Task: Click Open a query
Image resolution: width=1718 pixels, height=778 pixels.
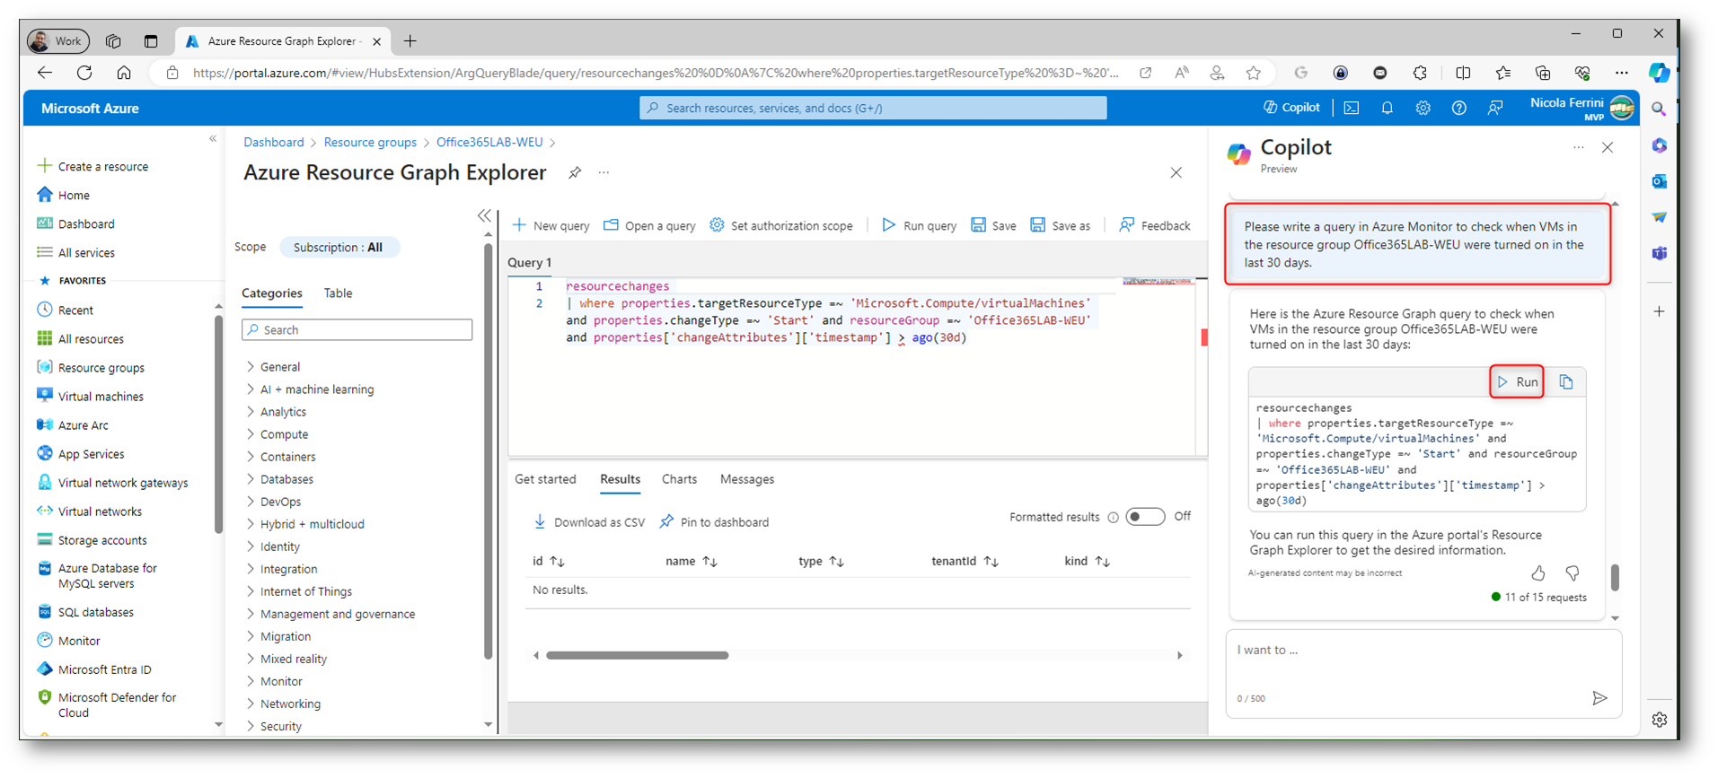Action: click(x=649, y=225)
